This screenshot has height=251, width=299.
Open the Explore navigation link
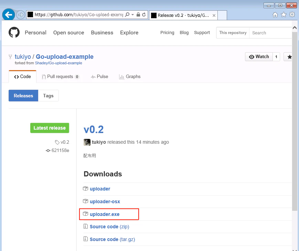(x=129, y=33)
